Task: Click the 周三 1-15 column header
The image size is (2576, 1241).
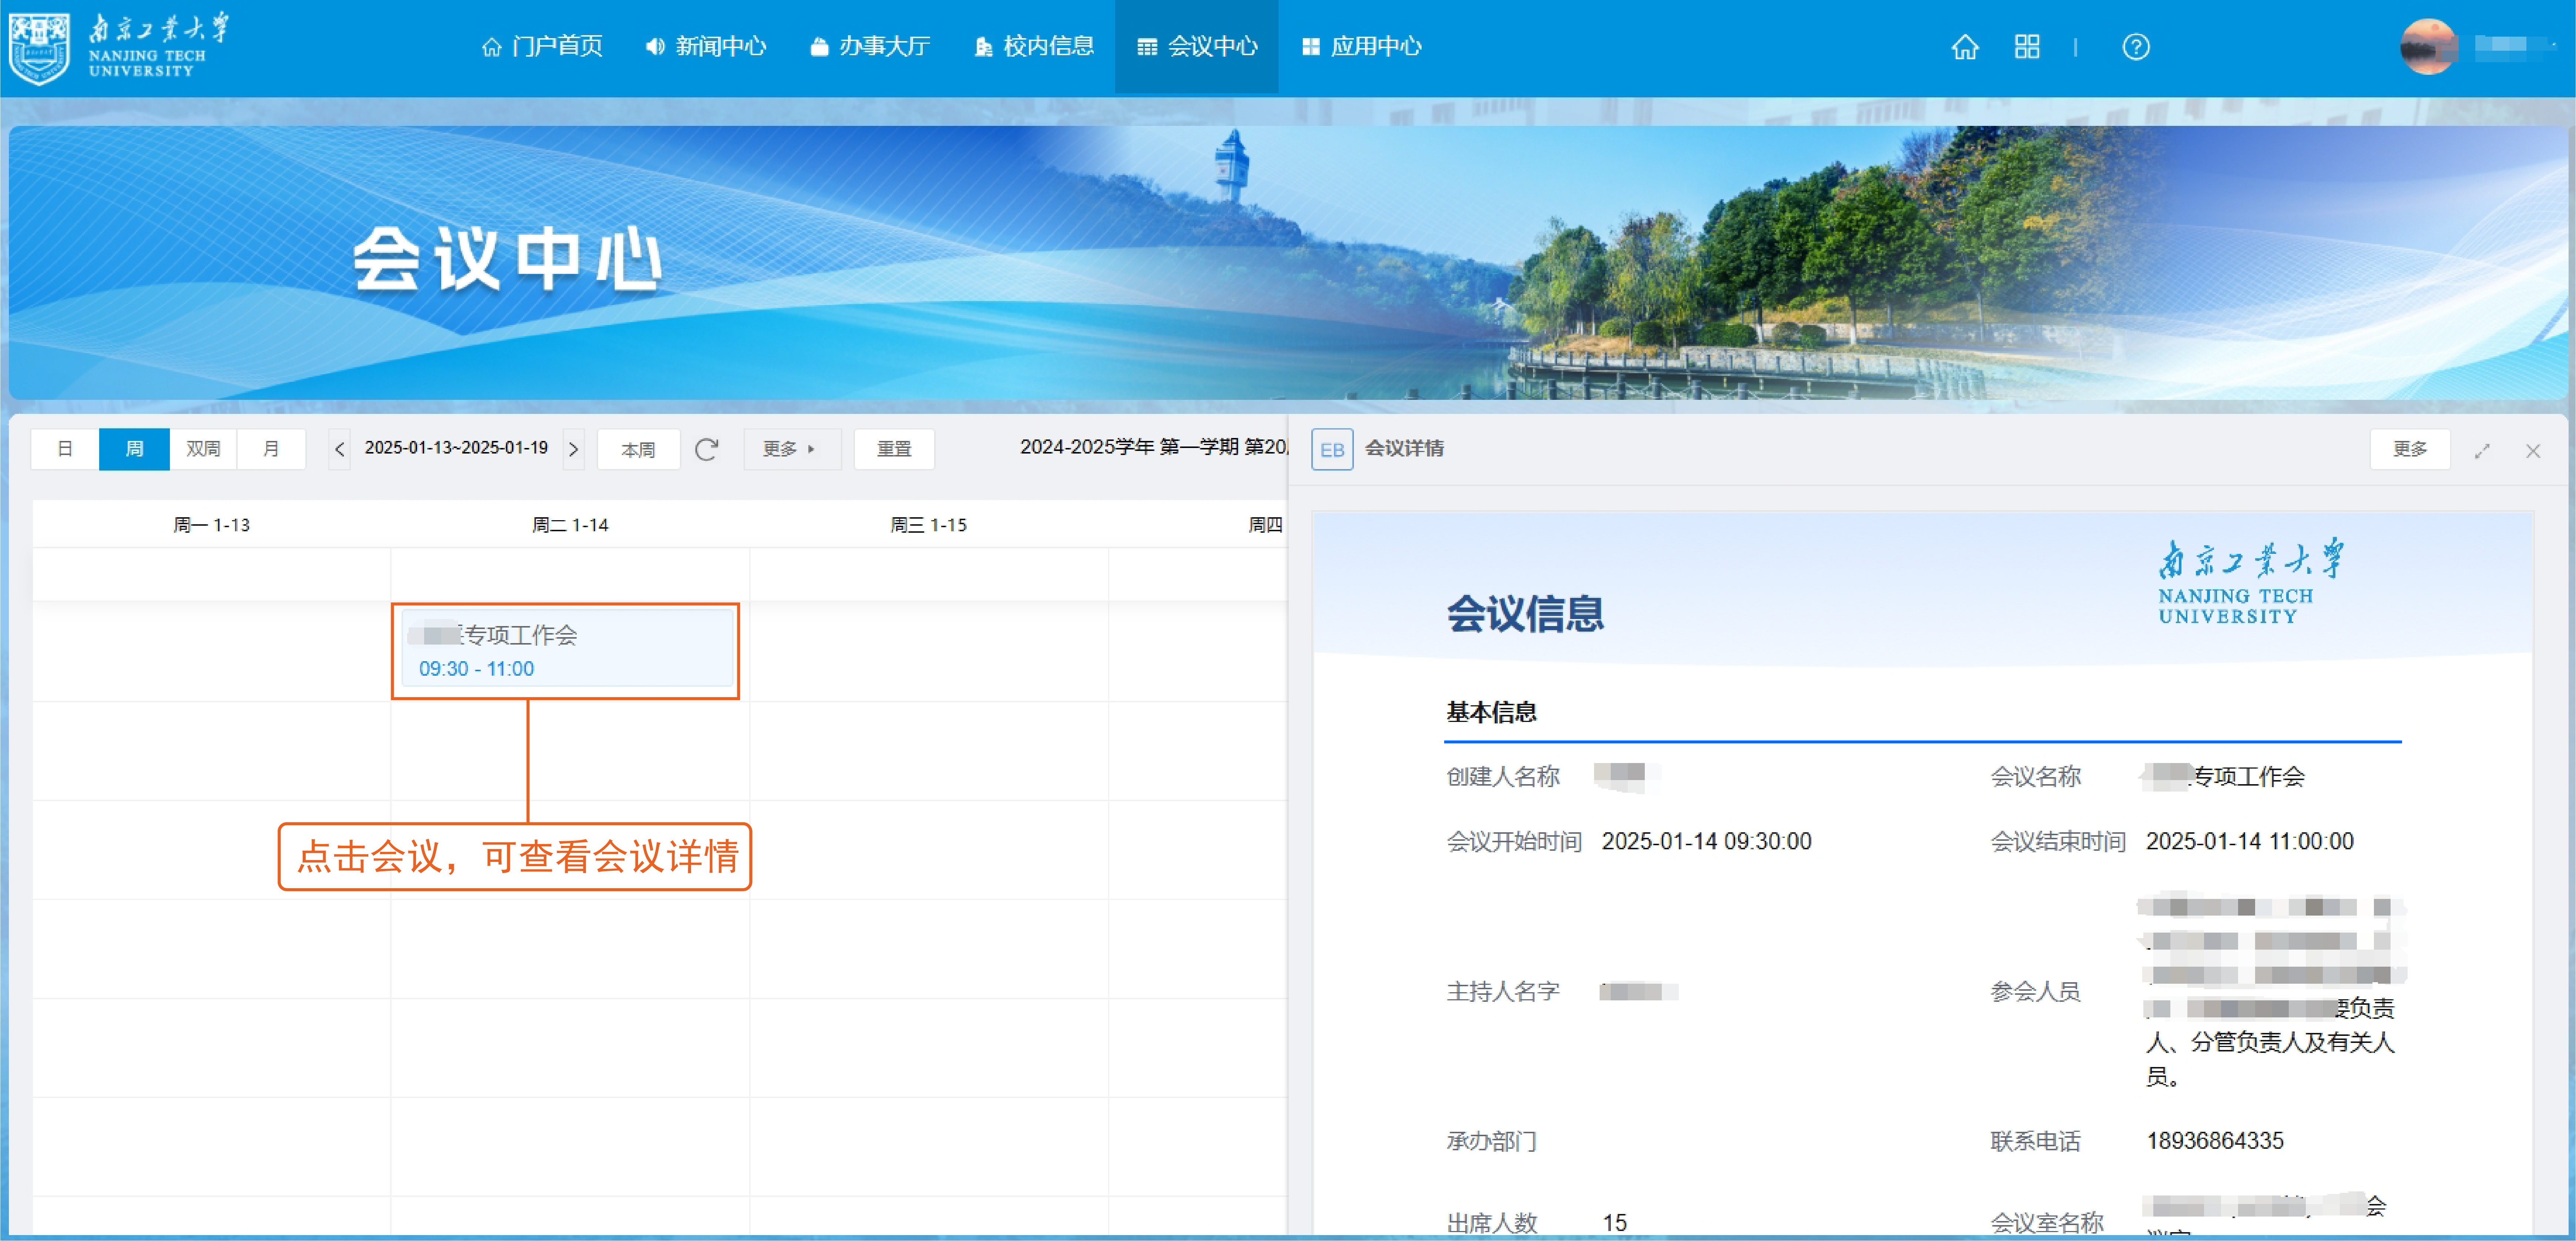Action: point(929,525)
